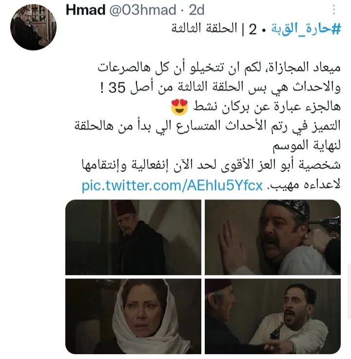Click the scrollbar on the right edge

[349, 291]
